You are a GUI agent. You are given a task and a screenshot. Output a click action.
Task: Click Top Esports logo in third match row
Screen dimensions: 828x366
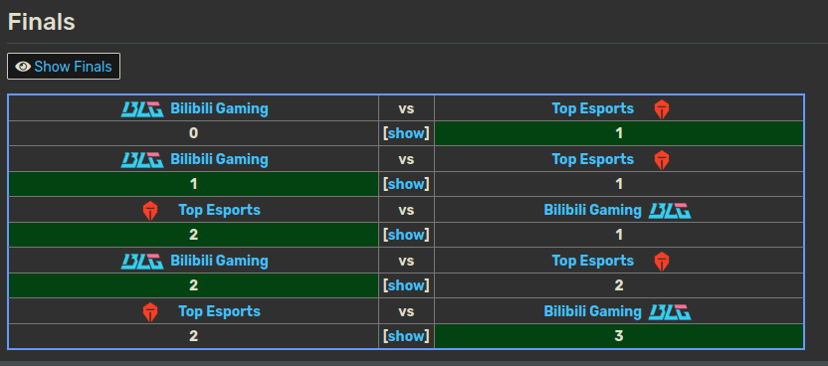click(x=150, y=211)
